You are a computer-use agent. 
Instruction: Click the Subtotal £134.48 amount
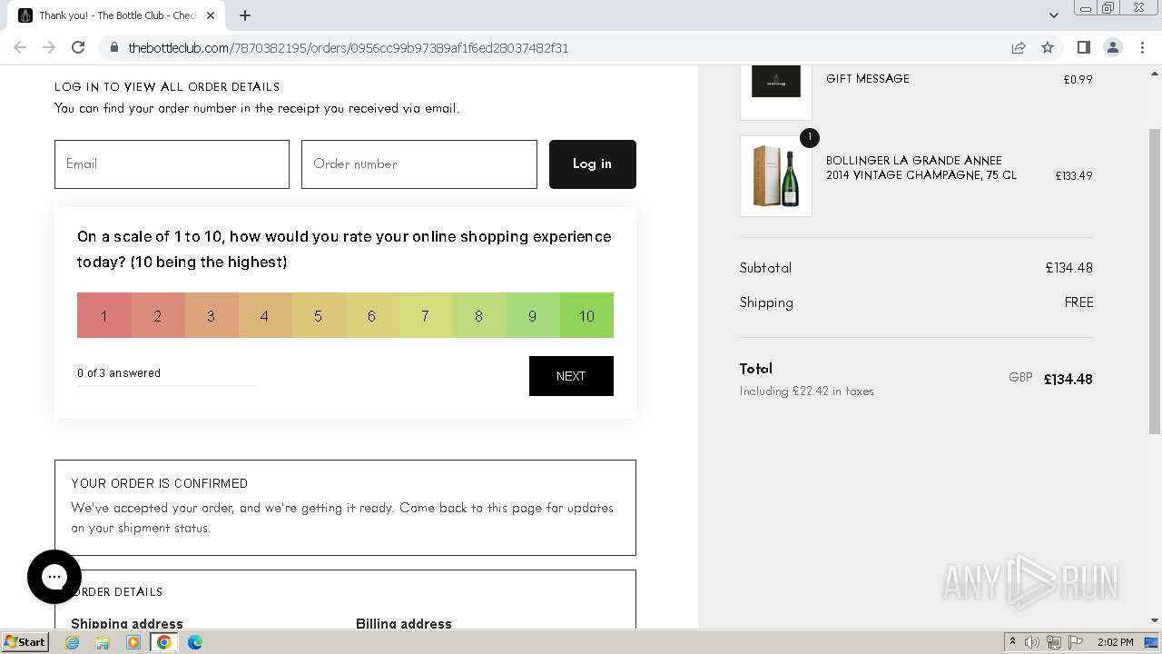pyautogui.click(x=1068, y=268)
